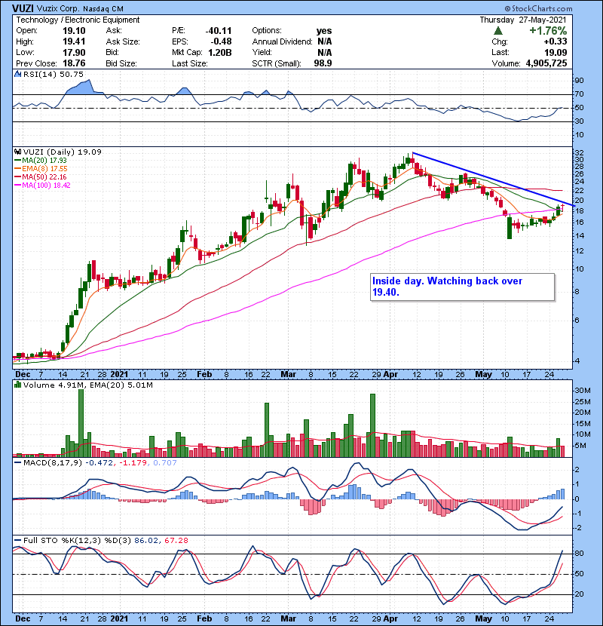Click the tallest December volume bar
This screenshot has width=603, height=626.
81,423
